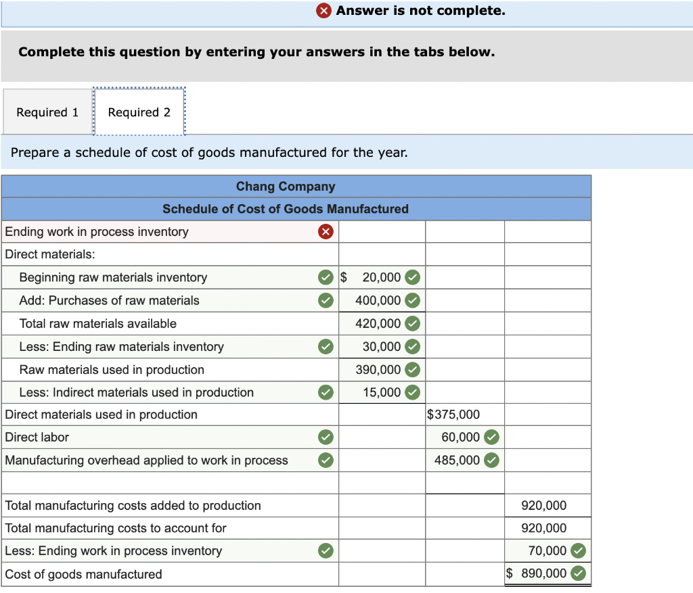693x593 pixels.
Task: Click the 15,000 amount input field
Action: point(382,392)
